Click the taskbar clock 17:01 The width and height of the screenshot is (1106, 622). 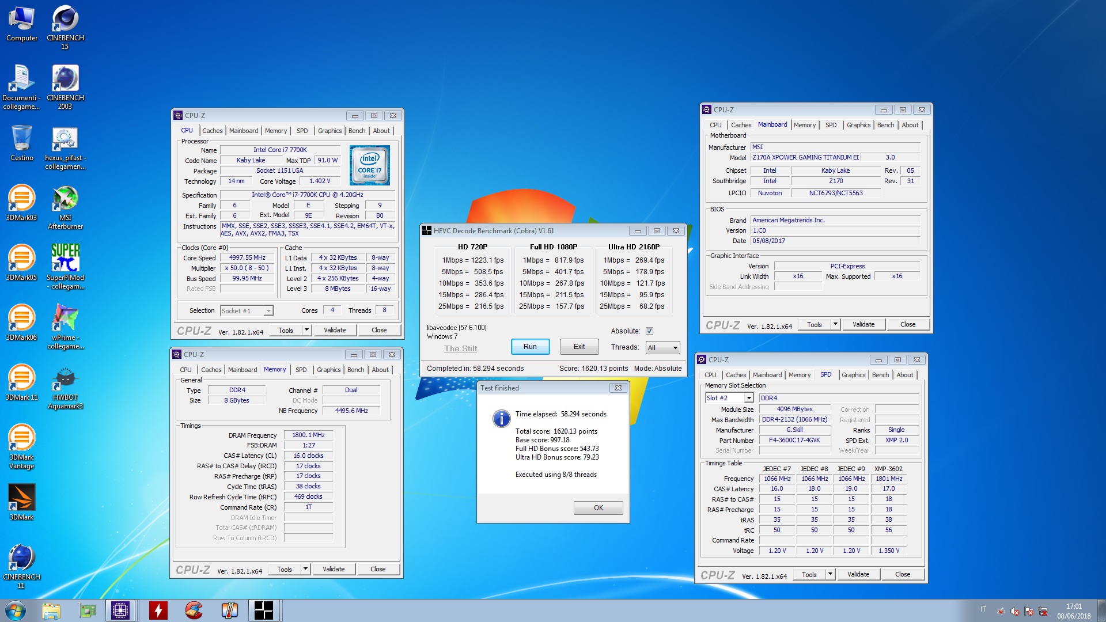coord(1074,606)
